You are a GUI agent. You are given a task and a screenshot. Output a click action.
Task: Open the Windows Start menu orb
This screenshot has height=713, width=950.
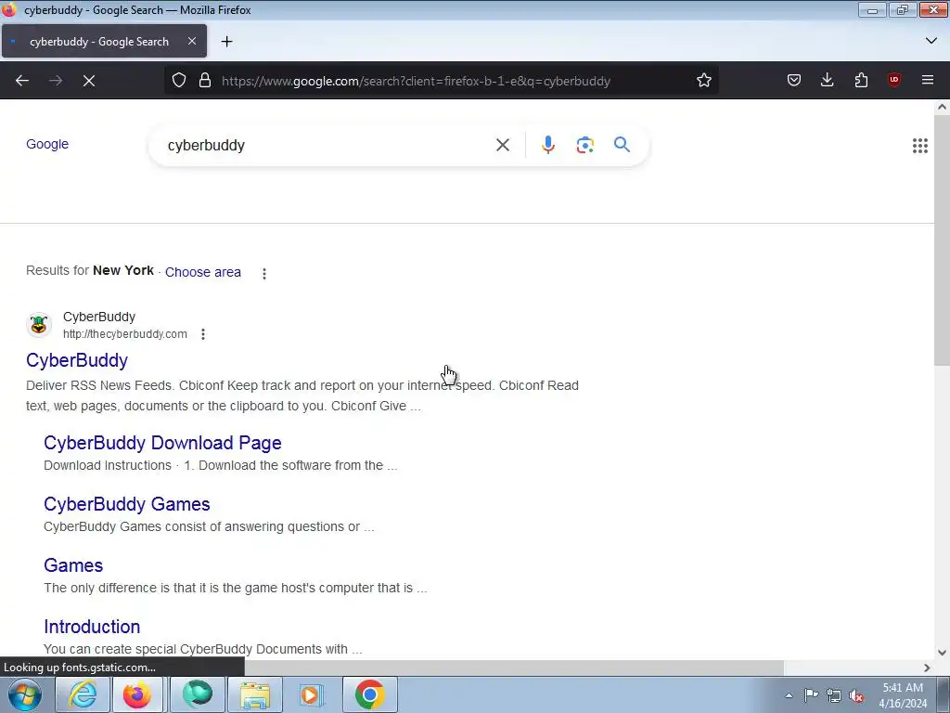pos(25,694)
